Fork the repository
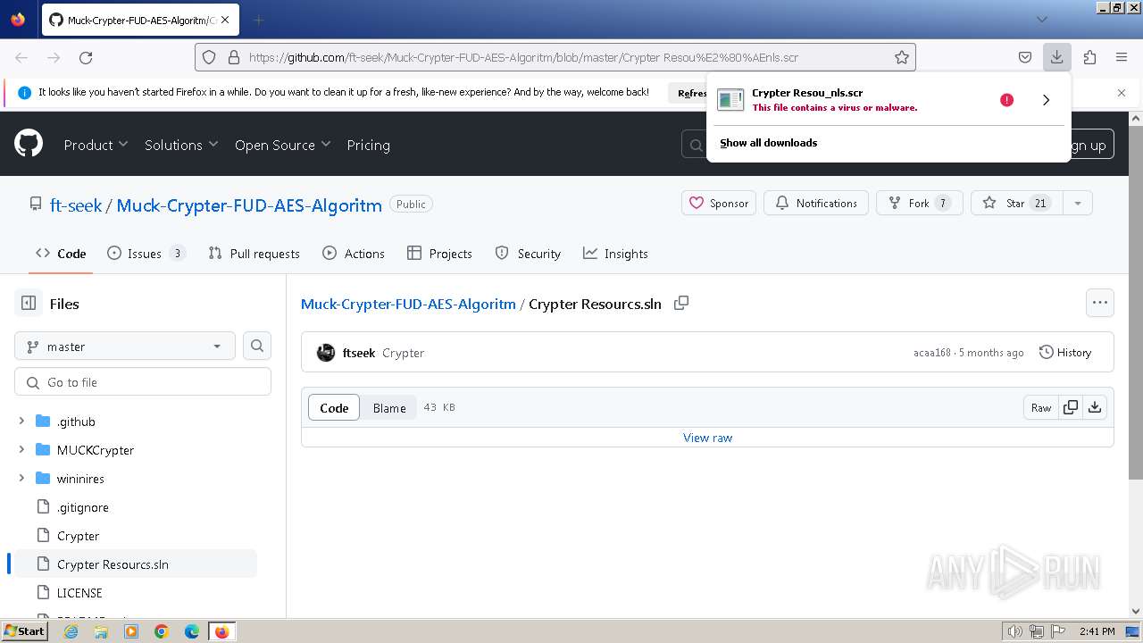Viewport: 1143px width, 643px height. coord(920,203)
